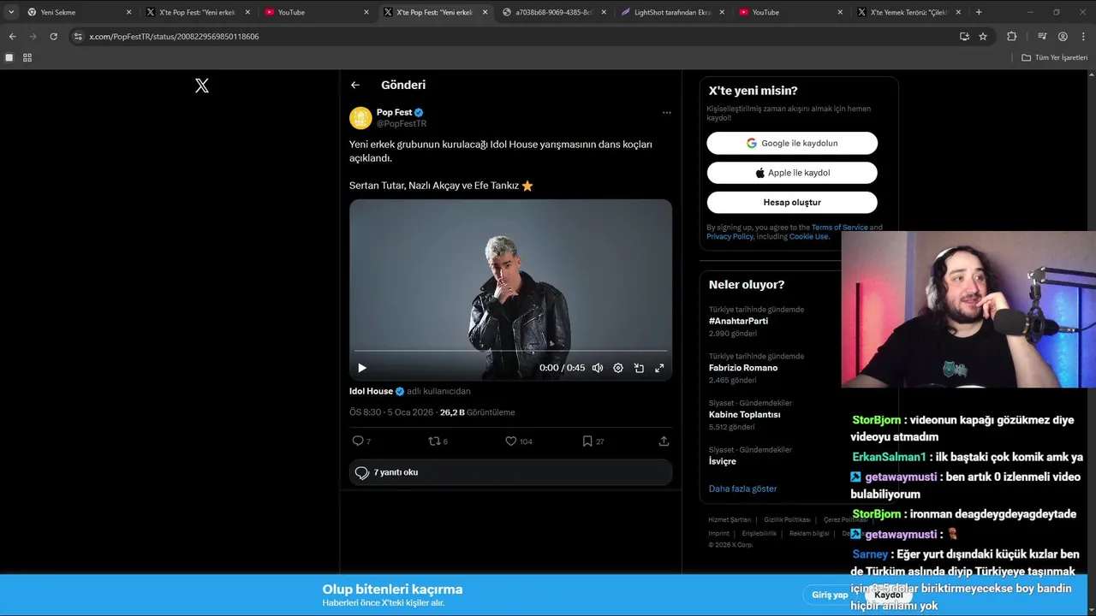
Task: Go back using the Gönderi arrow
Action: pyautogui.click(x=355, y=85)
